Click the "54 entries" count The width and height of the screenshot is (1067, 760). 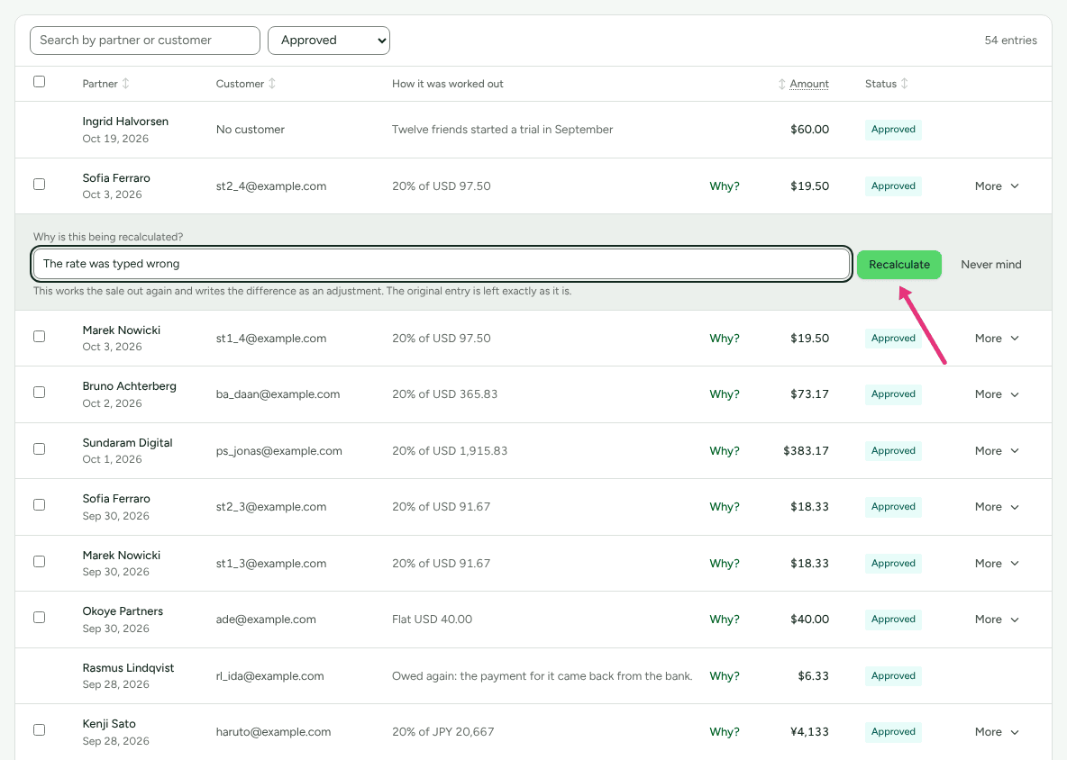(x=1010, y=41)
